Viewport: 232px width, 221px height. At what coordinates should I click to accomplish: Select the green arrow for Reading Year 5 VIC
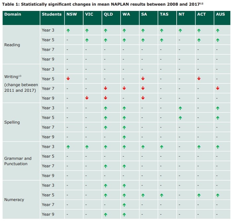tap(87, 40)
